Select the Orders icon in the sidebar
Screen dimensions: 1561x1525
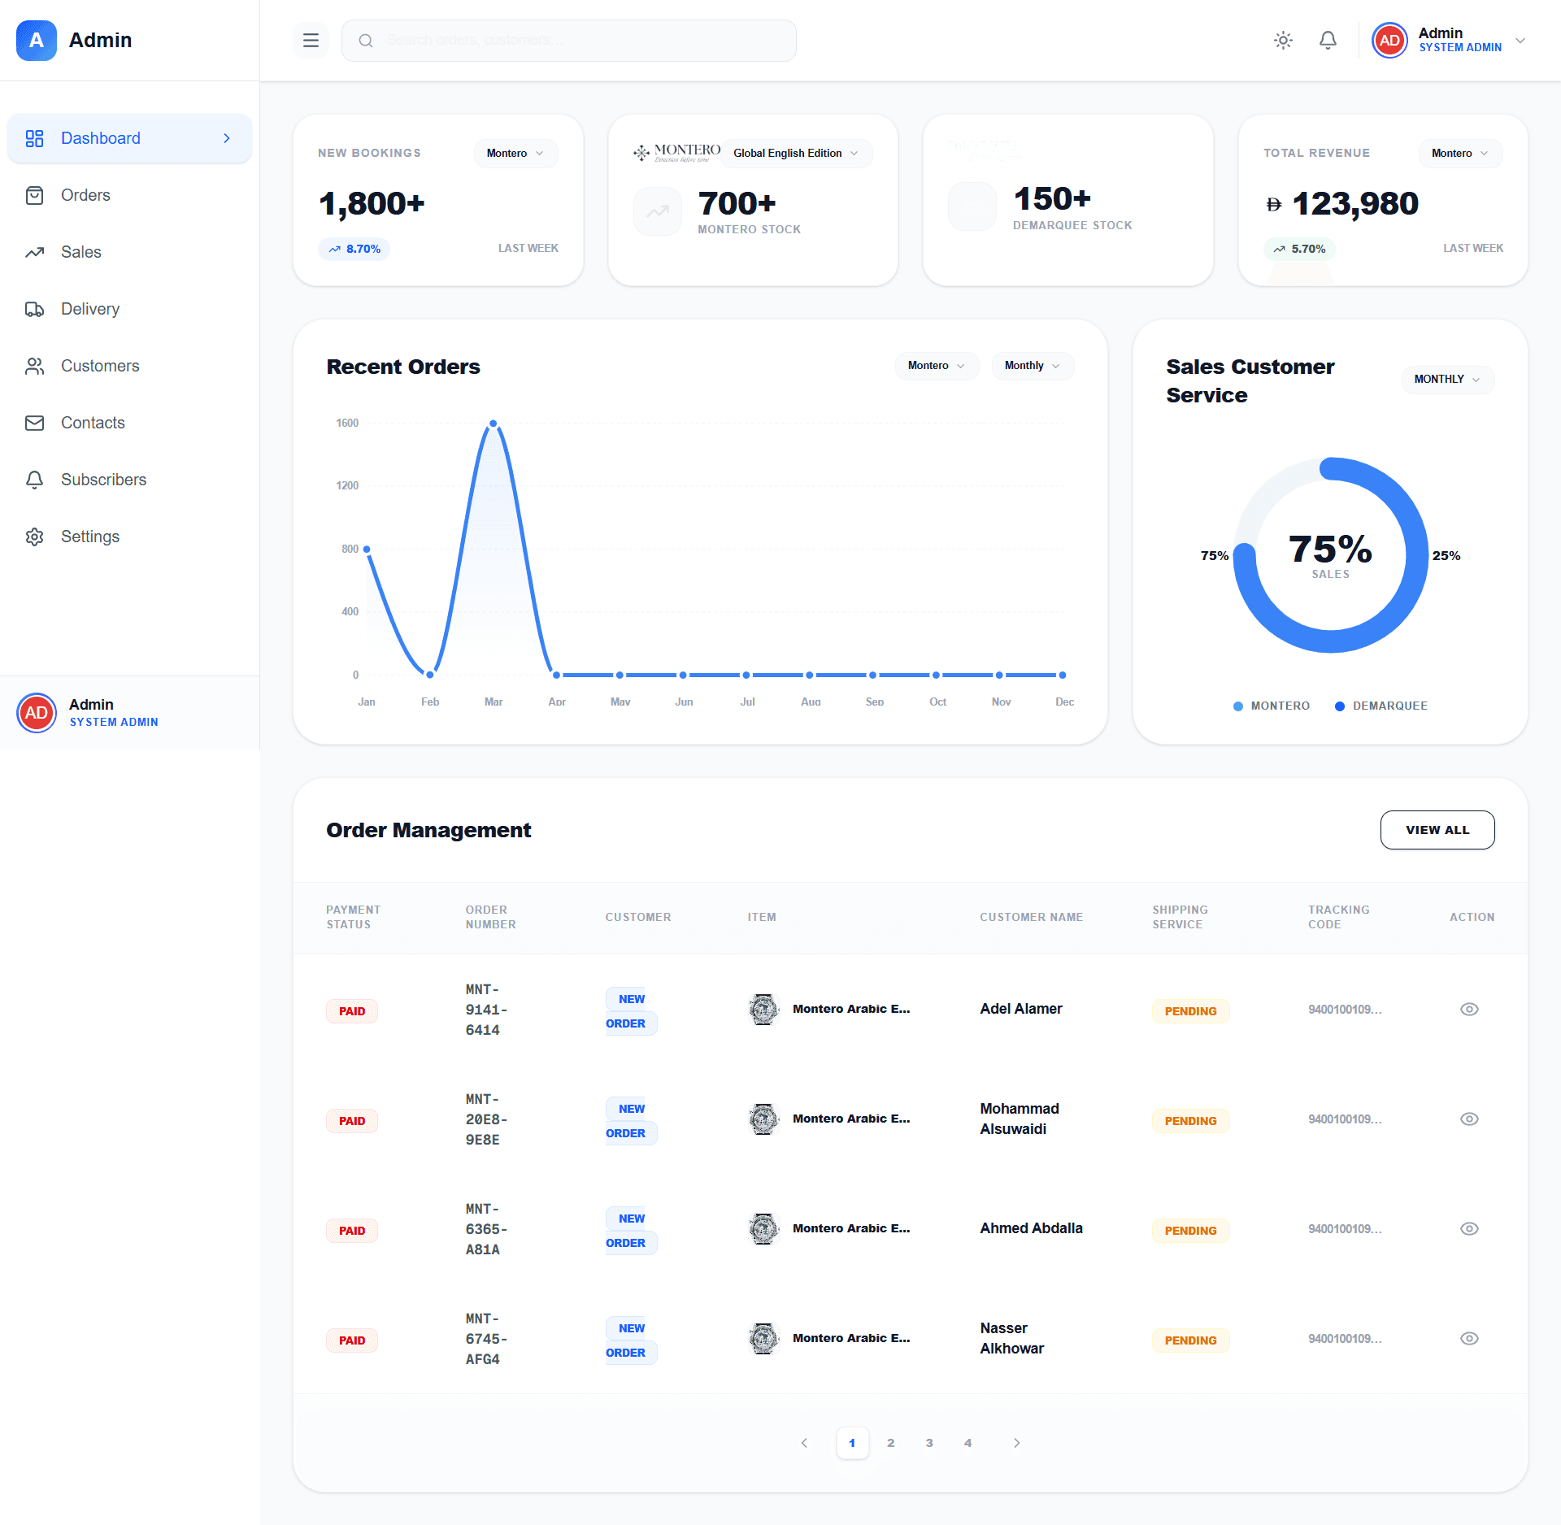click(x=35, y=195)
